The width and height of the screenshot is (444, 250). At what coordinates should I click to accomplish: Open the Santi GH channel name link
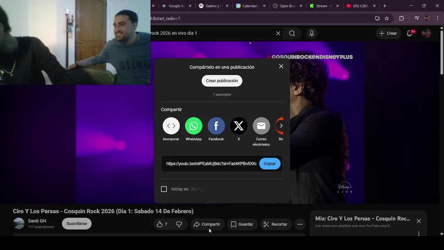coord(37,221)
